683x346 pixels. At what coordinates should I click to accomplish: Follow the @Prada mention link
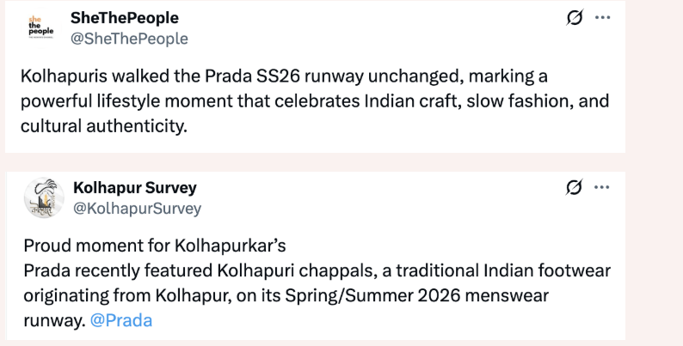pyautogui.click(x=122, y=320)
